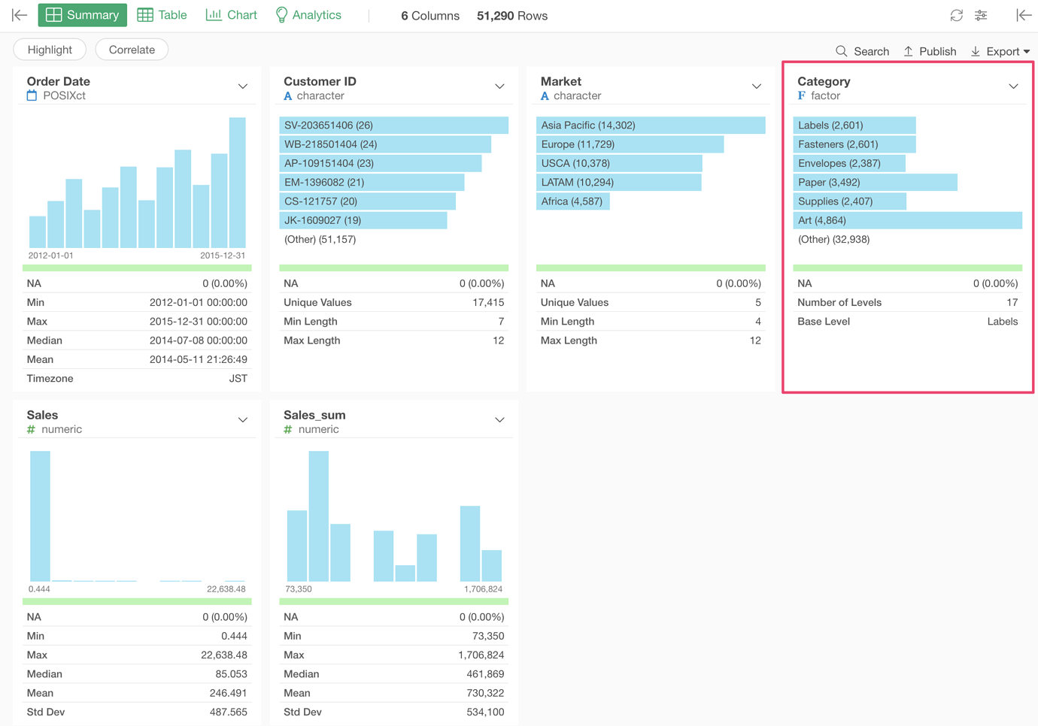This screenshot has height=726, width=1038.
Task: Open the Chart view tab
Action: [x=232, y=15]
